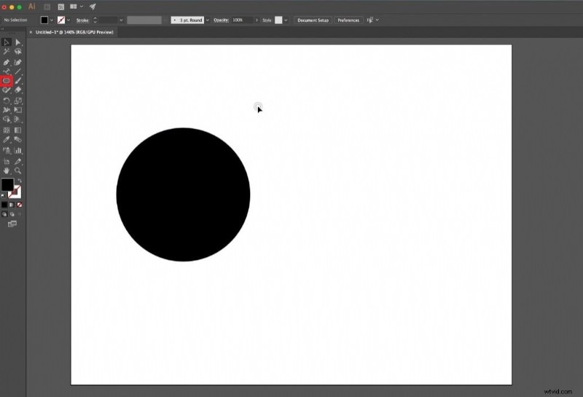Image resolution: width=583 pixels, height=397 pixels.
Task: Select the Rotate tool
Action: tap(7, 101)
